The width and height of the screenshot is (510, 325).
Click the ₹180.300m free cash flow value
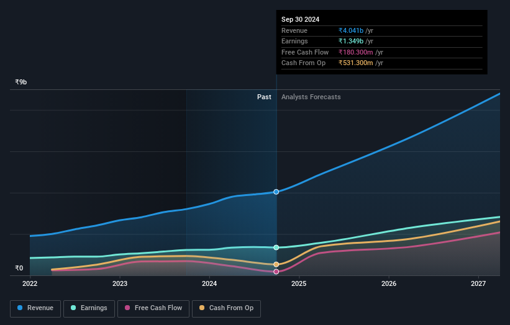356,52
